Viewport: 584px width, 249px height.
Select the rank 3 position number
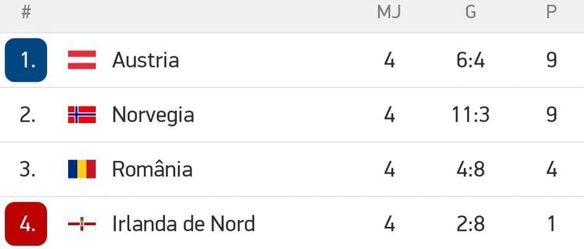pyautogui.click(x=27, y=169)
